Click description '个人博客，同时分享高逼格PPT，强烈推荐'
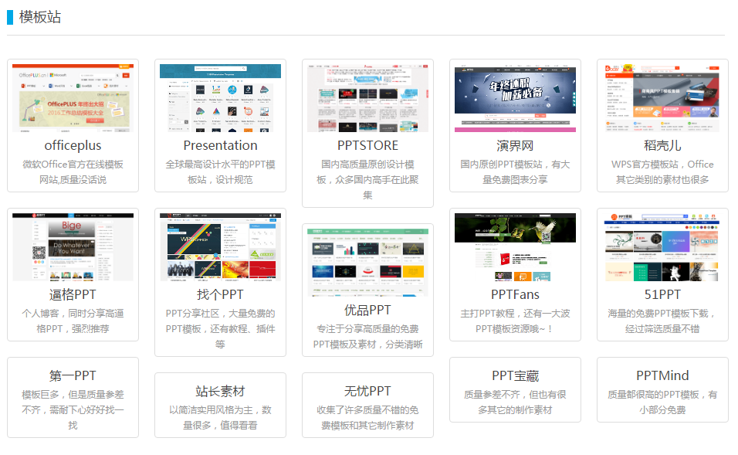 (x=73, y=321)
